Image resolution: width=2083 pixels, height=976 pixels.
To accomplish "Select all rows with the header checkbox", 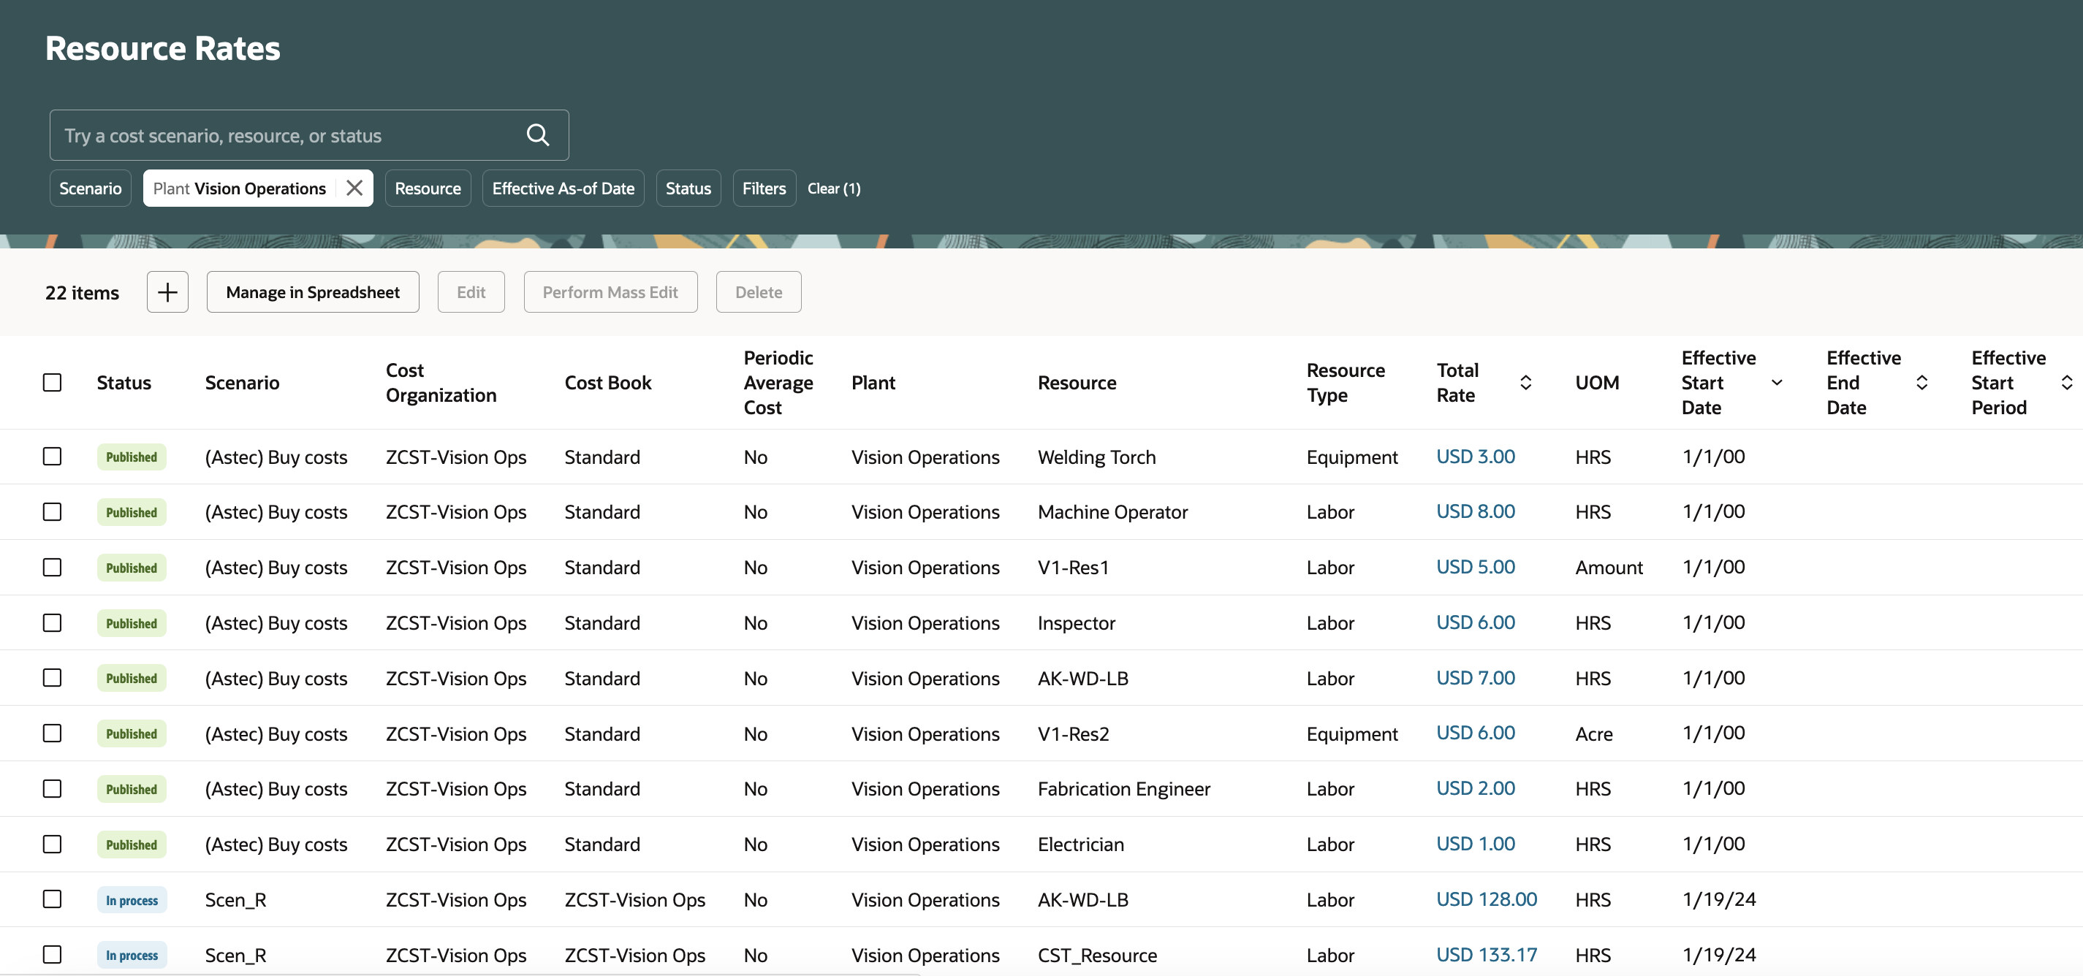I will [x=52, y=382].
